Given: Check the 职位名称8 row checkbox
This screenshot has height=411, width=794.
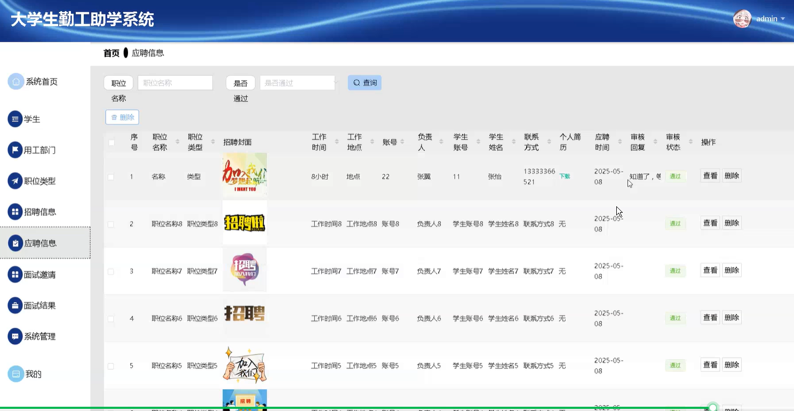Looking at the screenshot, I should (x=111, y=224).
